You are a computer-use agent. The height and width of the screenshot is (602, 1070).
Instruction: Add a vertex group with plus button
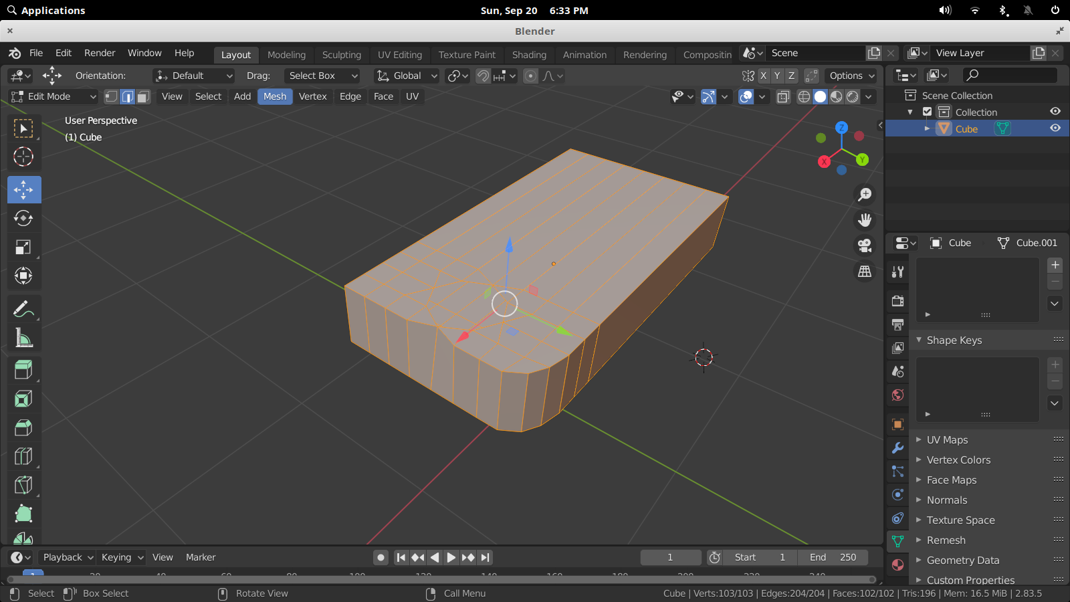click(1055, 265)
